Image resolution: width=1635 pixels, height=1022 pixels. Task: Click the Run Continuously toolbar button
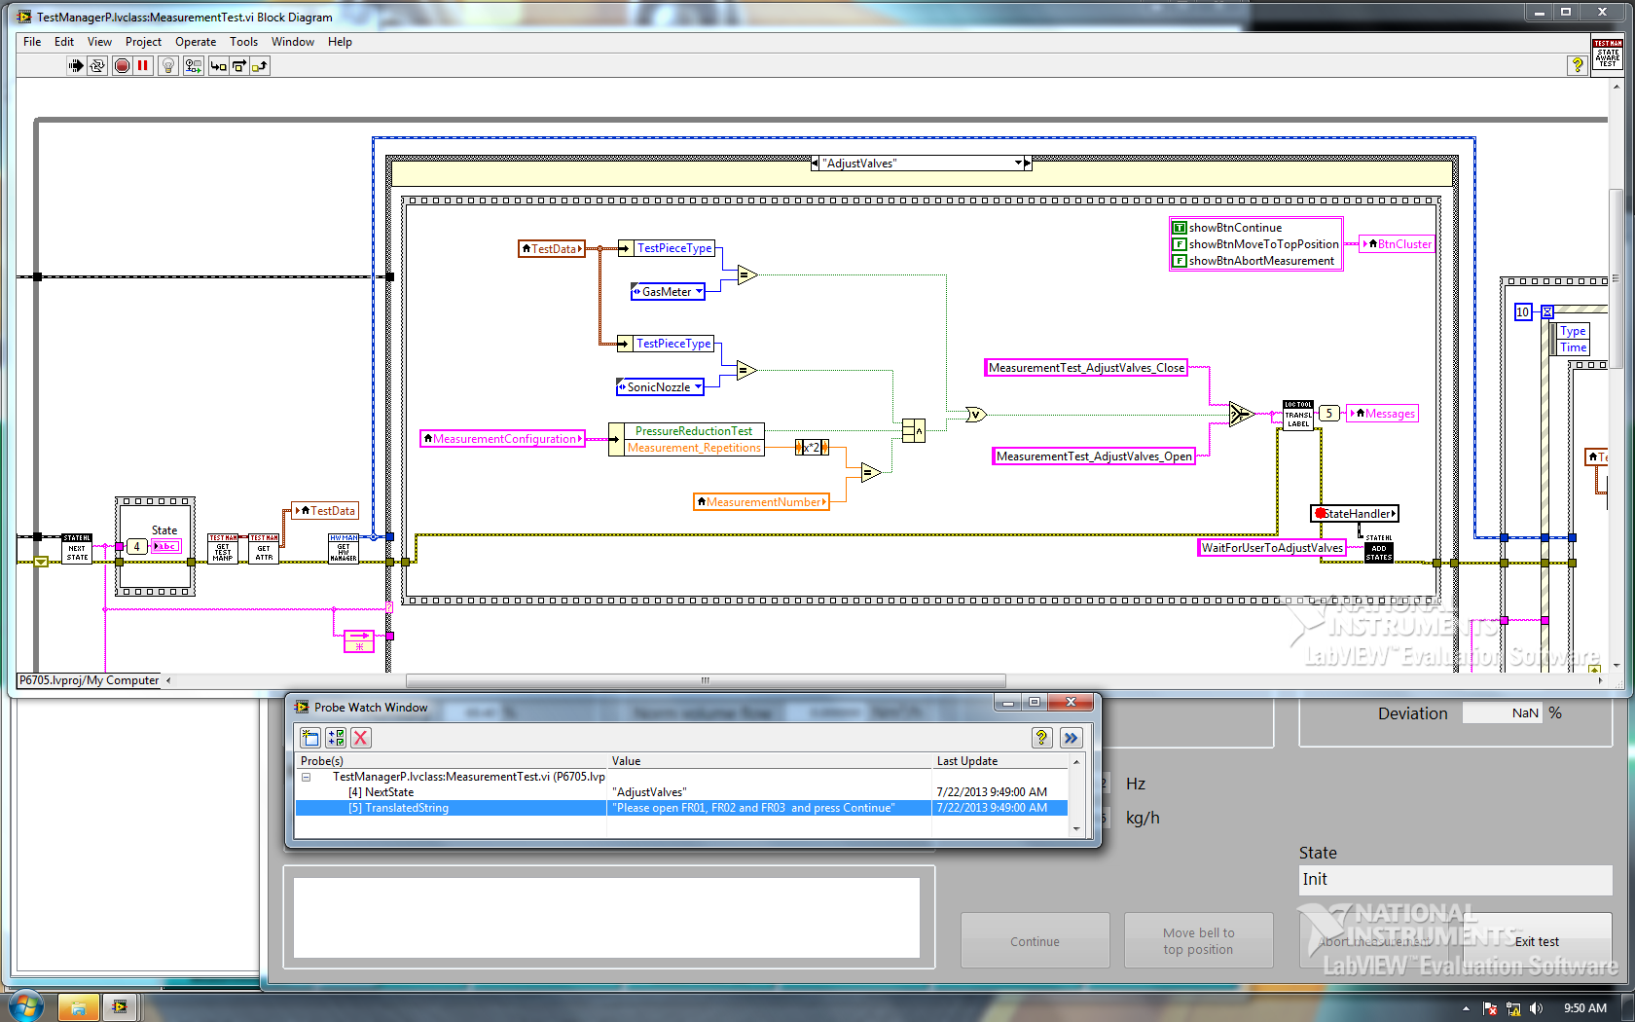pos(97,66)
